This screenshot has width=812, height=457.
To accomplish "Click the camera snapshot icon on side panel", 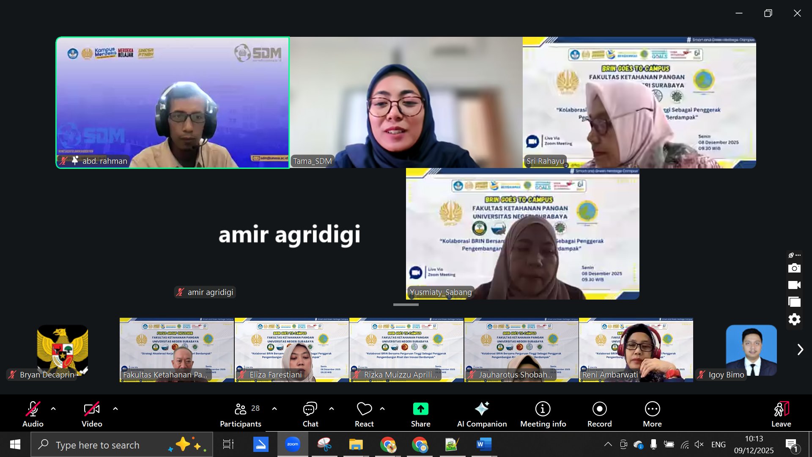I will pyautogui.click(x=794, y=268).
